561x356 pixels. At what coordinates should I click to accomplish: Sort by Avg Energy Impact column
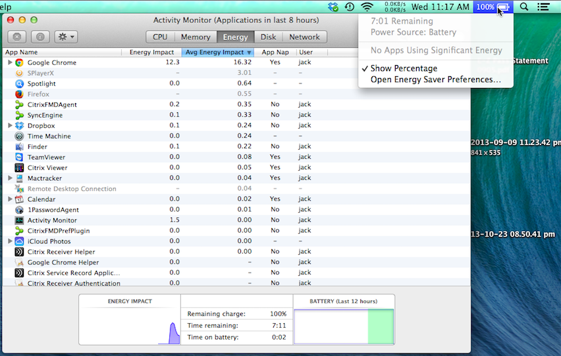(x=218, y=52)
